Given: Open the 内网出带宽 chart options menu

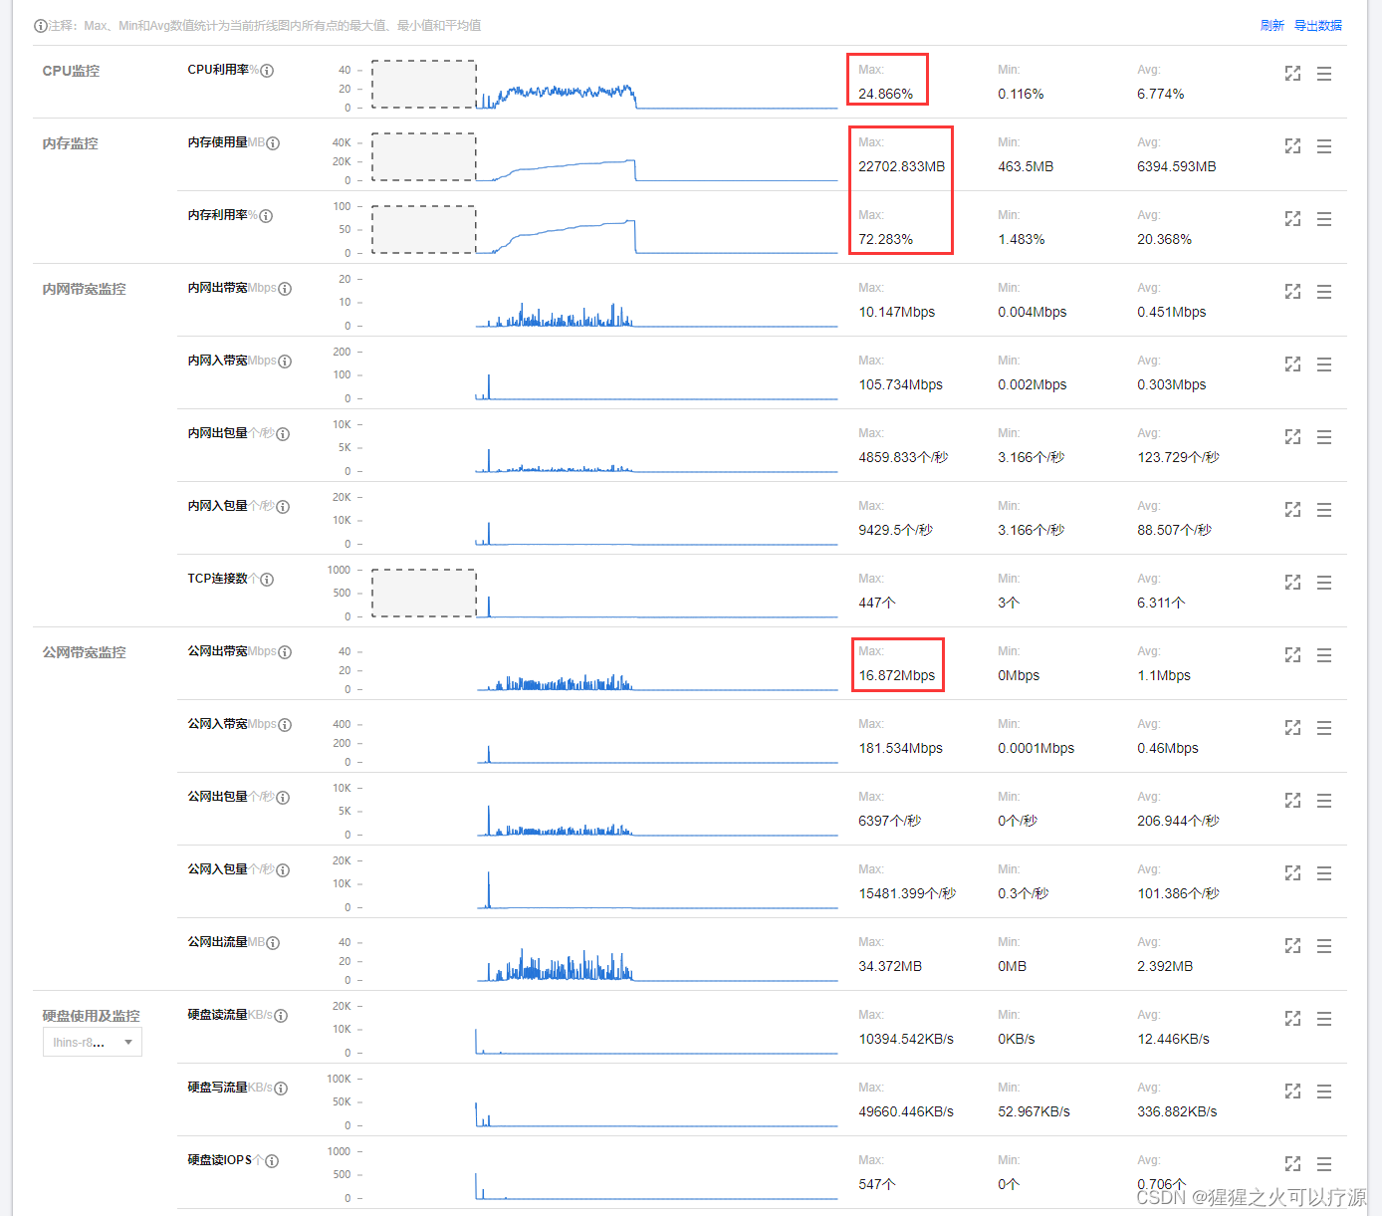Looking at the screenshot, I should [1324, 292].
